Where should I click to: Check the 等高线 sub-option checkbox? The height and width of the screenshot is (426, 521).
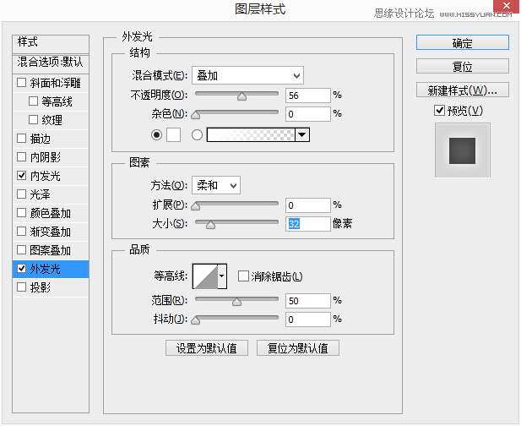[33, 101]
